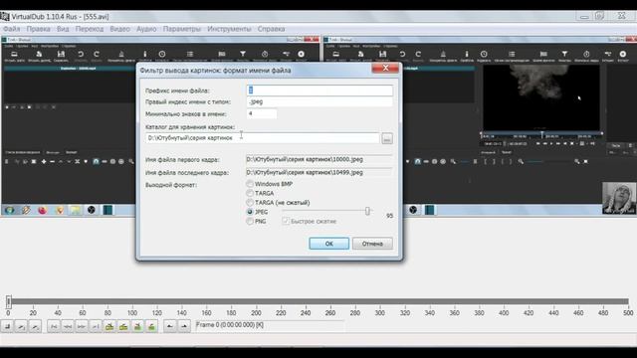
Task: Click the Отмена cancel button
Action: tap(372, 244)
